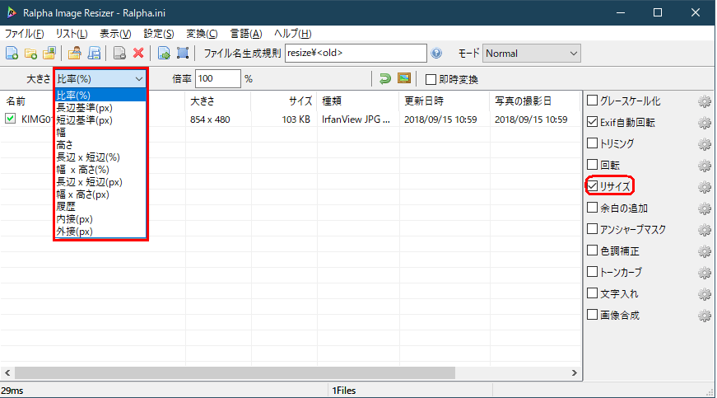
Task: Open the ヘルプ(H) menu
Action: point(293,34)
